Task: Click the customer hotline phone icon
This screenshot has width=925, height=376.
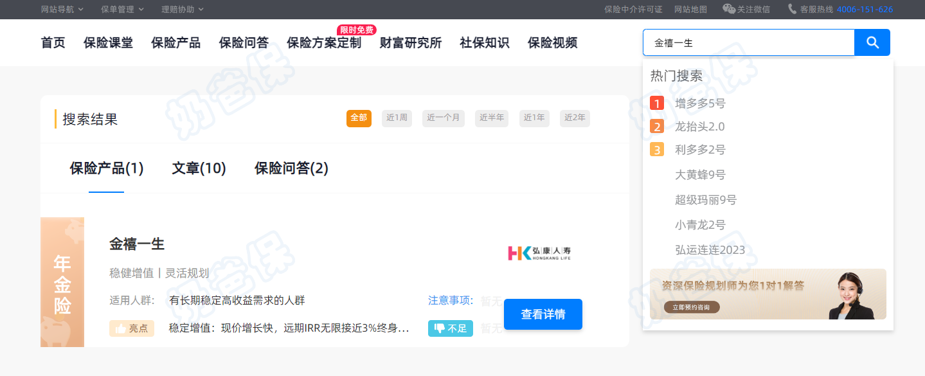Action: [x=792, y=9]
